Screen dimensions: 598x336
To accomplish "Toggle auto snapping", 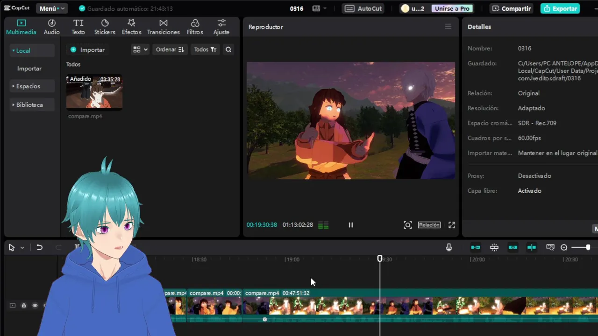I will [x=494, y=247].
